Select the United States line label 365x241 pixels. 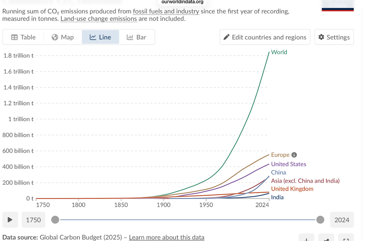coord(289,164)
